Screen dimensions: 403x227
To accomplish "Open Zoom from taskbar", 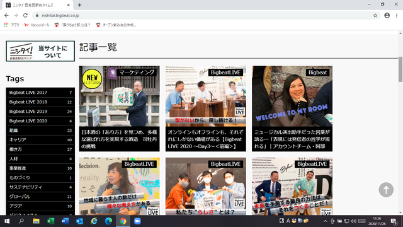I will pos(137,221).
